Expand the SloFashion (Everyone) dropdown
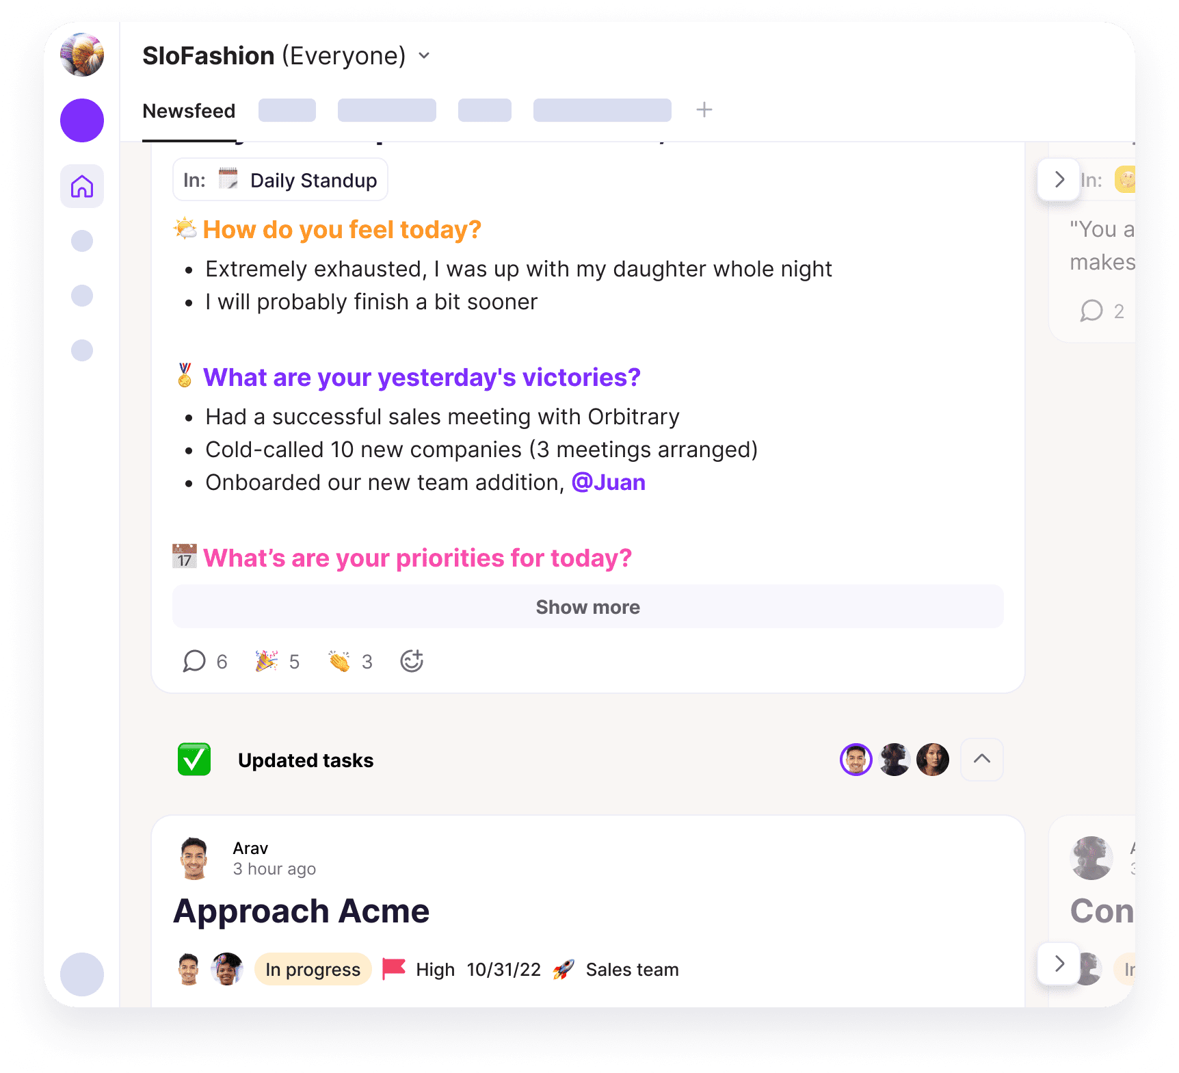 (424, 55)
